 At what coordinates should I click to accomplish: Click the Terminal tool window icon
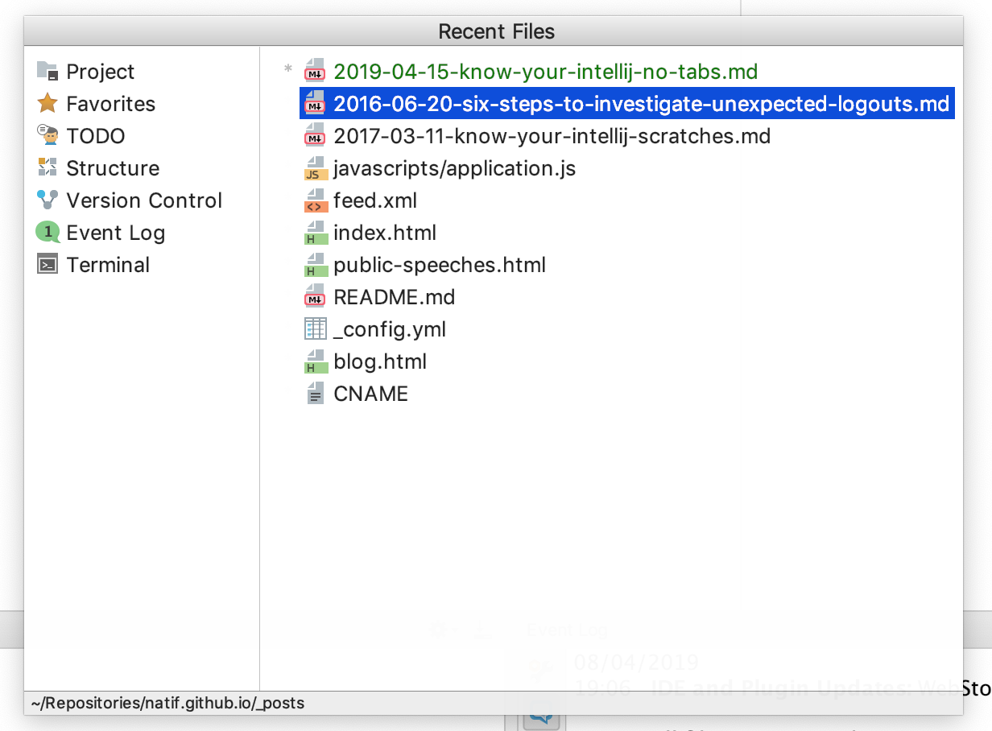click(48, 265)
